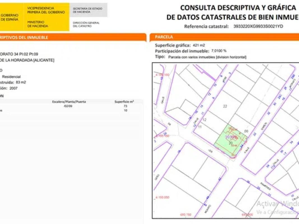
Task: Click the Ministerio de Hacienda label
Action: [38, 24]
